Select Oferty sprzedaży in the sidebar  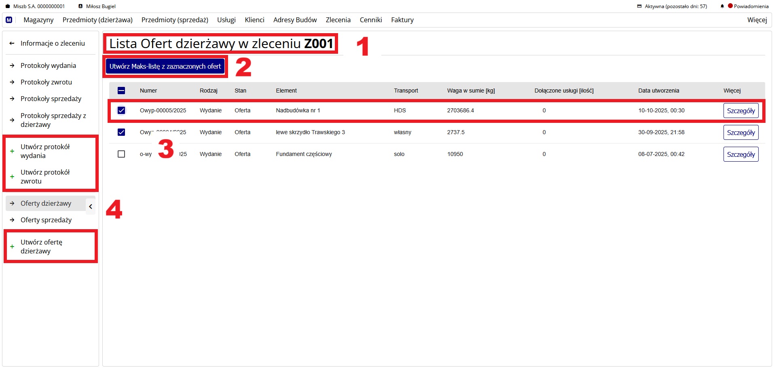(x=46, y=220)
